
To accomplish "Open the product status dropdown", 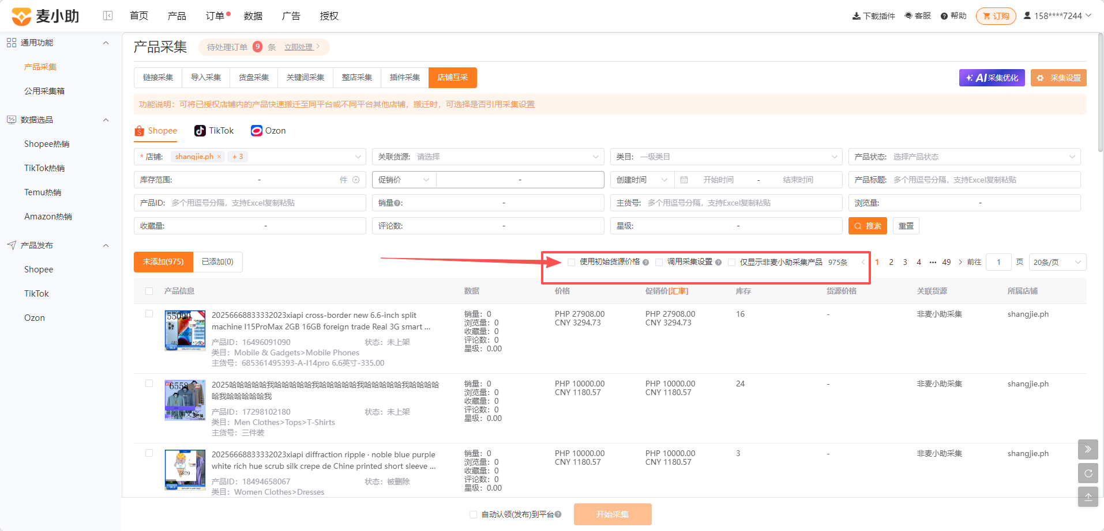I will pyautogui.click(x=964, y=157).
